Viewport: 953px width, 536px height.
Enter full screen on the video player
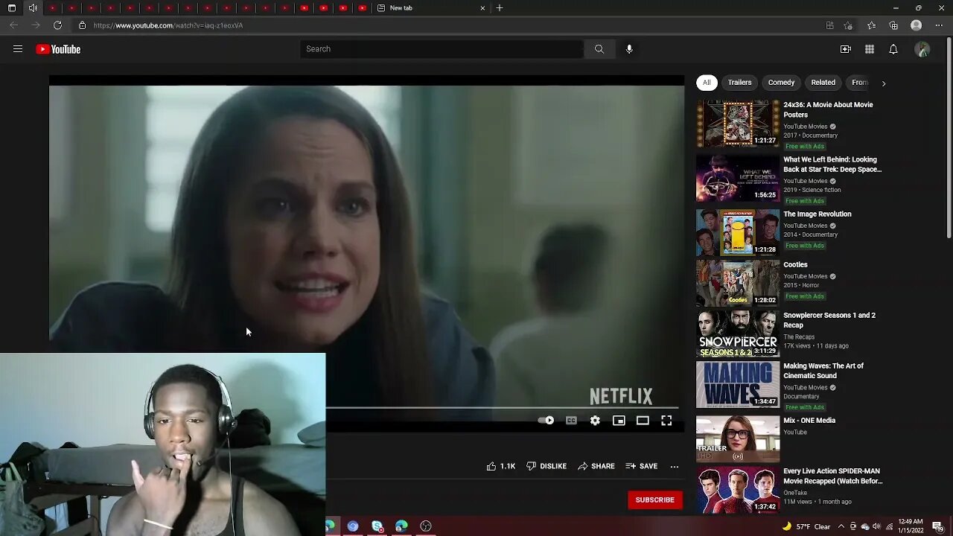click(666, 421)
